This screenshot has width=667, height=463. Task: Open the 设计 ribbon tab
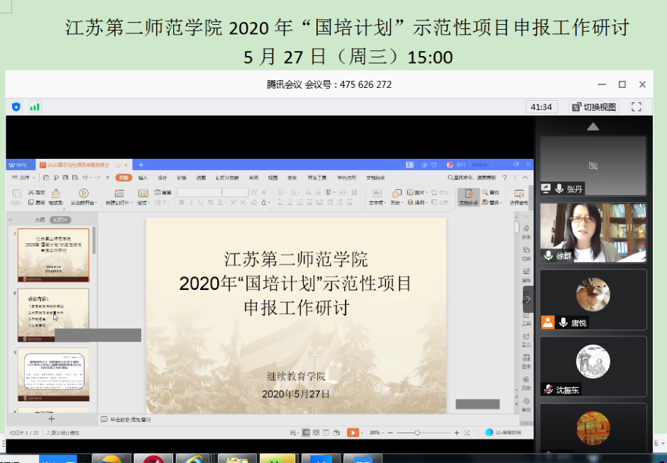click(162, 177)
